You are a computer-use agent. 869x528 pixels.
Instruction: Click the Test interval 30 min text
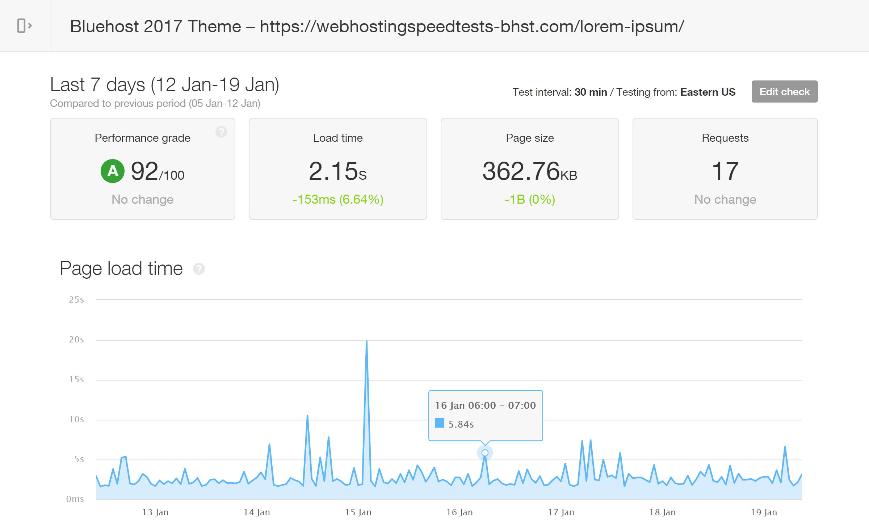pyautogui.click(x=559, y=92)
